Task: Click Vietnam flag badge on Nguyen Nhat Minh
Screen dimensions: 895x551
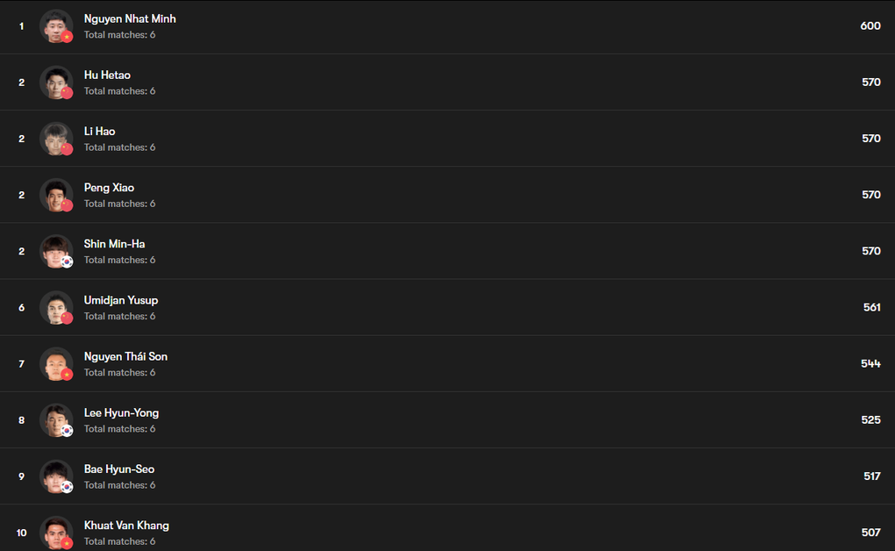Action: [x=67, y=37]
